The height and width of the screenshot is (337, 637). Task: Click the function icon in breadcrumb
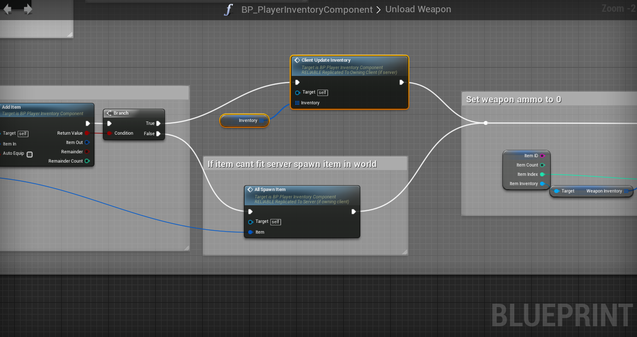pos(228,10)
